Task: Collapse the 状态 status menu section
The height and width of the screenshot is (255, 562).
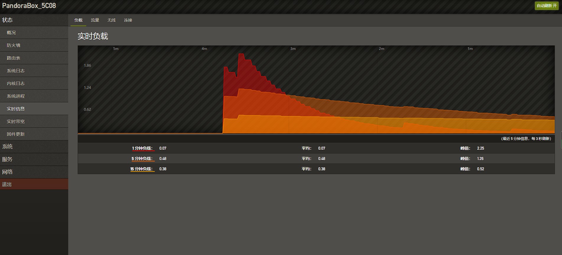Action: pyautogui.click(x=34, y=20)
